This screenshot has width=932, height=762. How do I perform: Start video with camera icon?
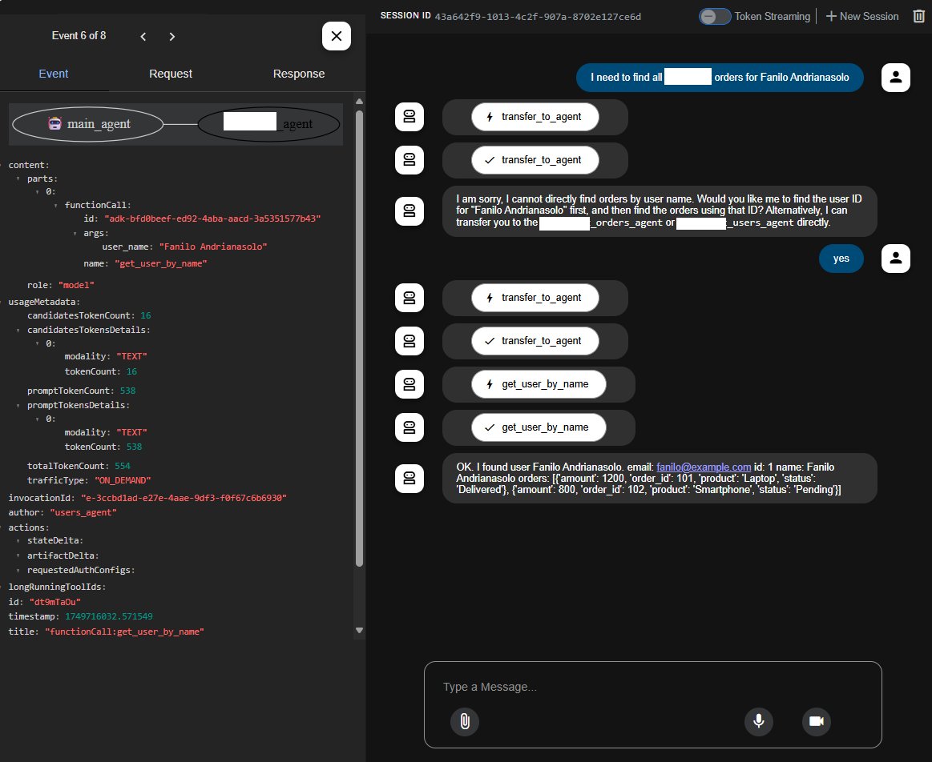[817, 722]
